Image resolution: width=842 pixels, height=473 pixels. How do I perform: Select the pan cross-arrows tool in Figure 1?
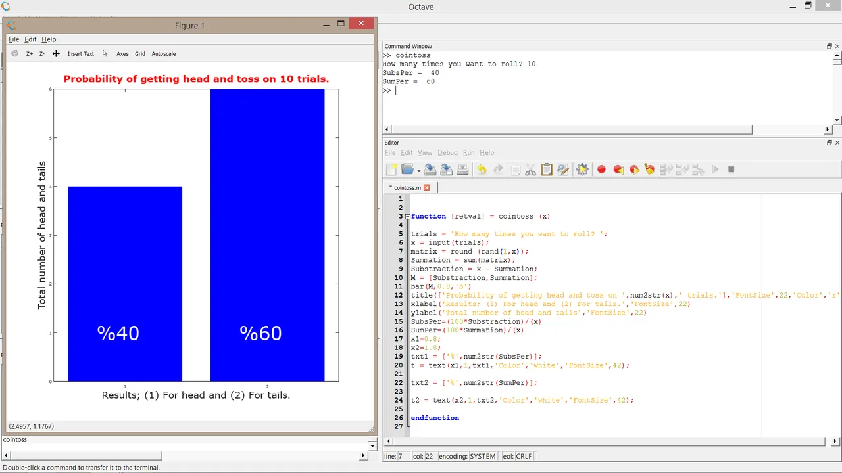[x=56, y=54]
